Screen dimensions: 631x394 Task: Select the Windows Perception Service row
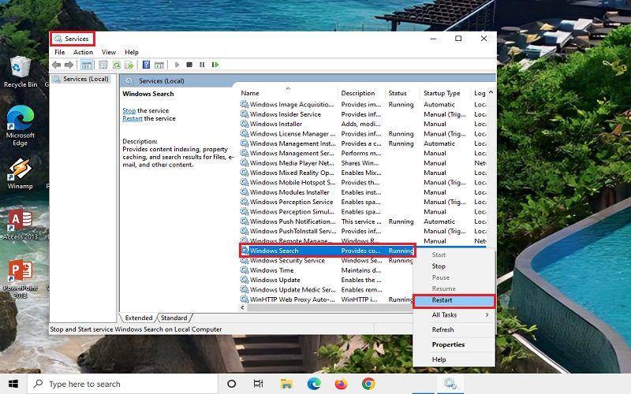(x=363, y=203)
